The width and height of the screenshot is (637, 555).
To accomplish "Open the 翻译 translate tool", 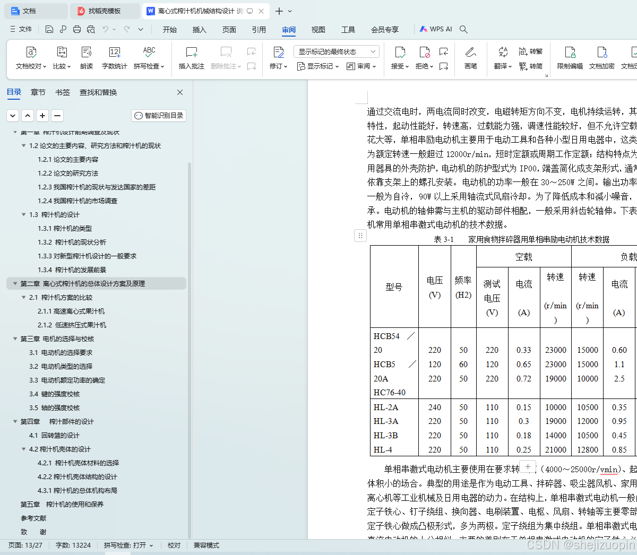I will (503, 57).
